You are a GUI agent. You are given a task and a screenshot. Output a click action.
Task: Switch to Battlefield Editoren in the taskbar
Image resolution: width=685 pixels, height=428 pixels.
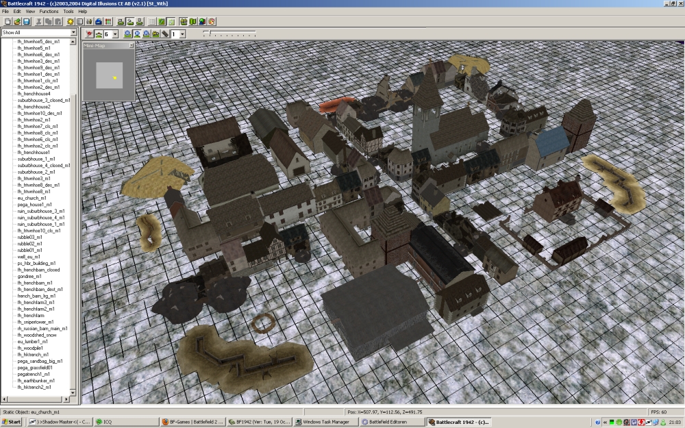[393, 422]
